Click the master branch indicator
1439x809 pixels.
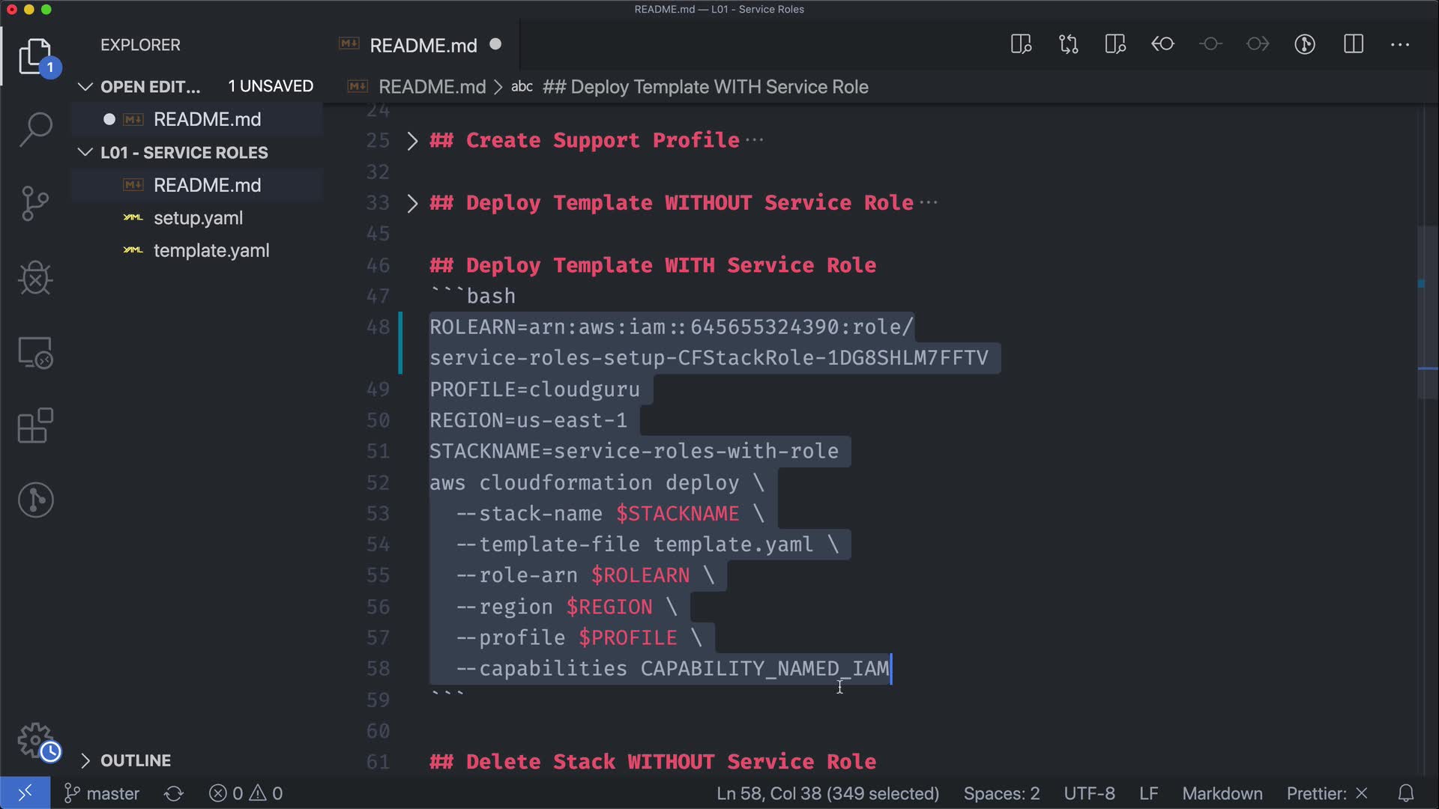(x=103, y=793)
